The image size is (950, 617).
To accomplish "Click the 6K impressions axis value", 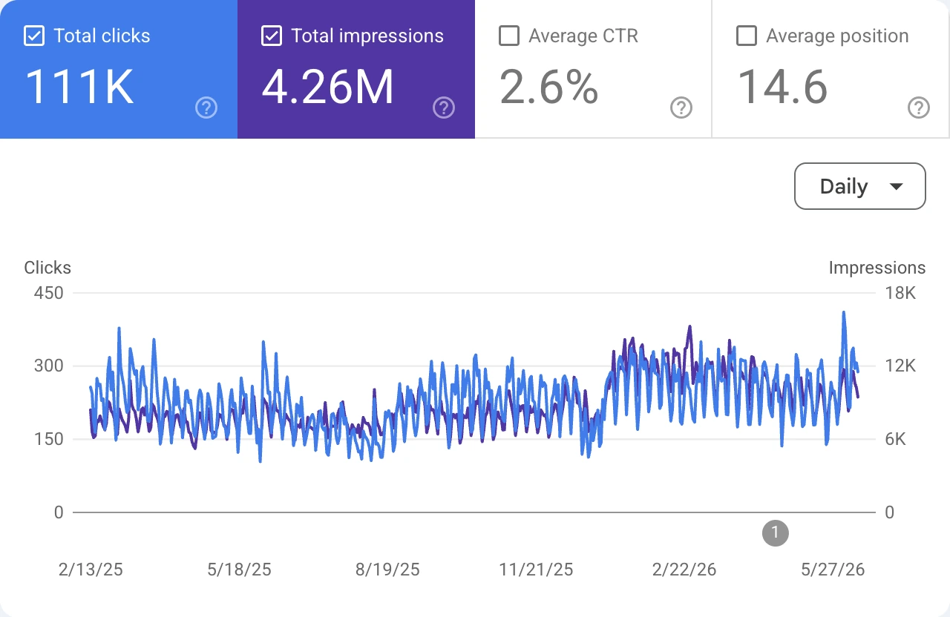I will click(x=896, y=439).
